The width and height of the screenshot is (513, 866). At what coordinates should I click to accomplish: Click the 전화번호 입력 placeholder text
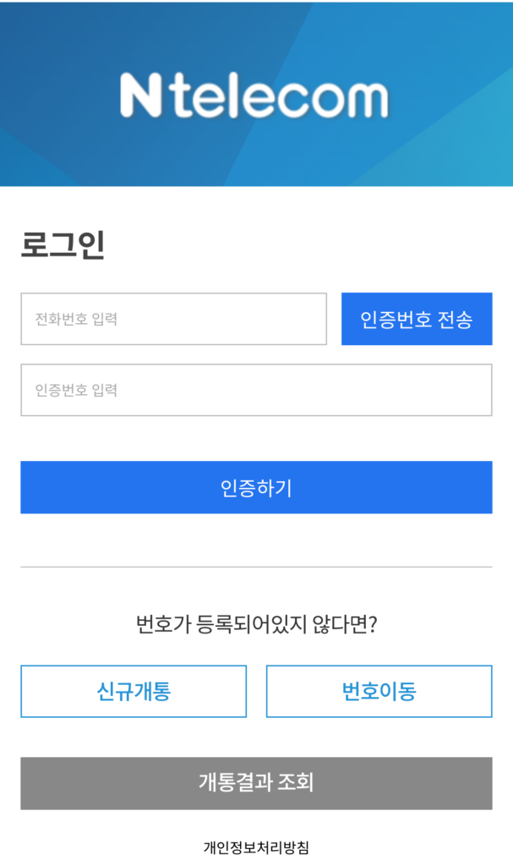click(x=76, y=319)
